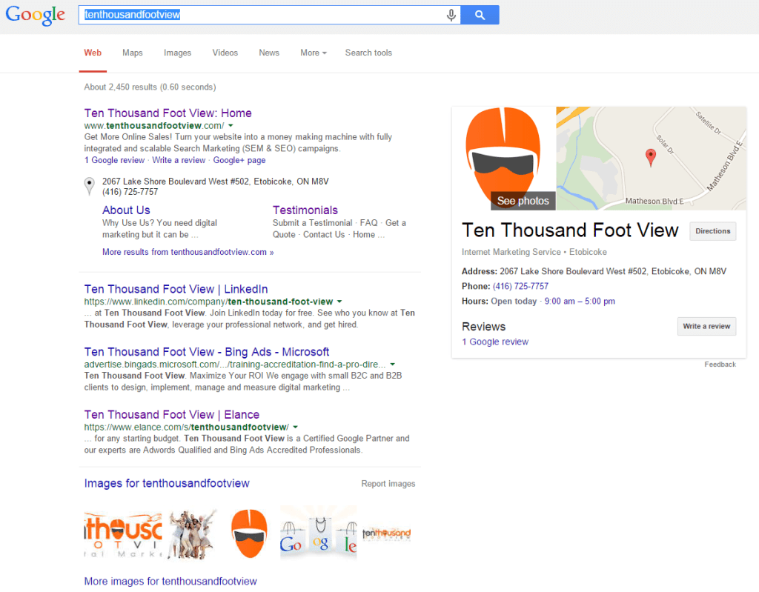Click the phone number in knowledge panel

click(x=520, y=287)
